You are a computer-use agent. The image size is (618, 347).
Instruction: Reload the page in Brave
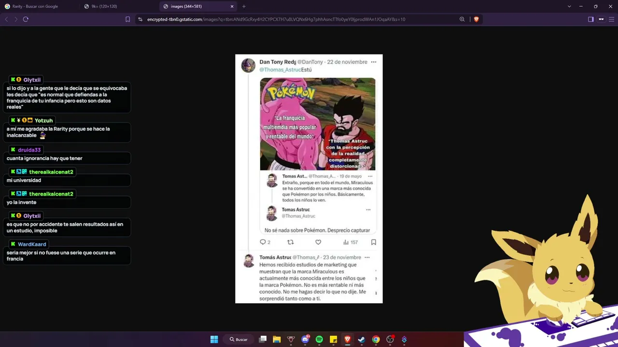26,19
